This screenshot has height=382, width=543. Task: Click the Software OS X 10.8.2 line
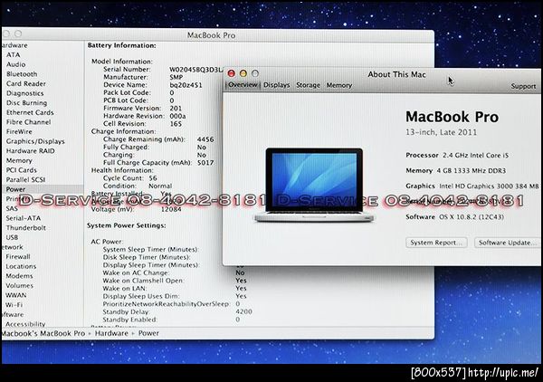pos(454,217)
